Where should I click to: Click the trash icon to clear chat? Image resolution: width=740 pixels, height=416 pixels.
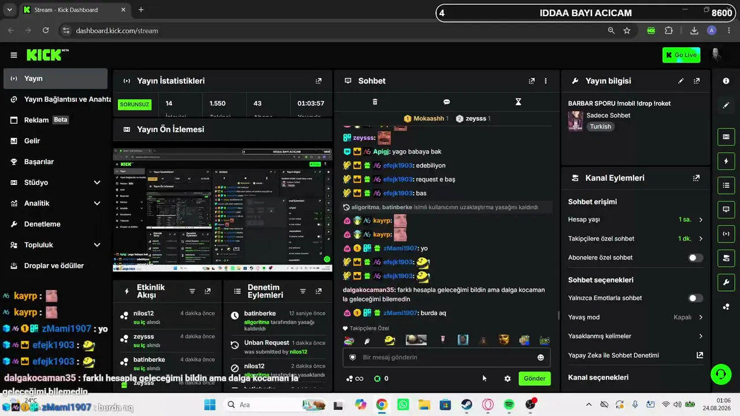(375, 102)
